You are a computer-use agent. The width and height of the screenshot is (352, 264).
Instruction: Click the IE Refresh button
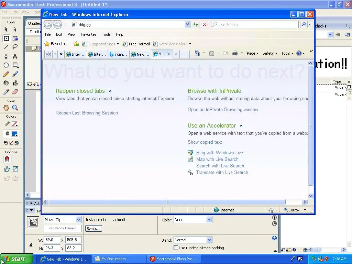pyautogui.click(x=196, y=24)
